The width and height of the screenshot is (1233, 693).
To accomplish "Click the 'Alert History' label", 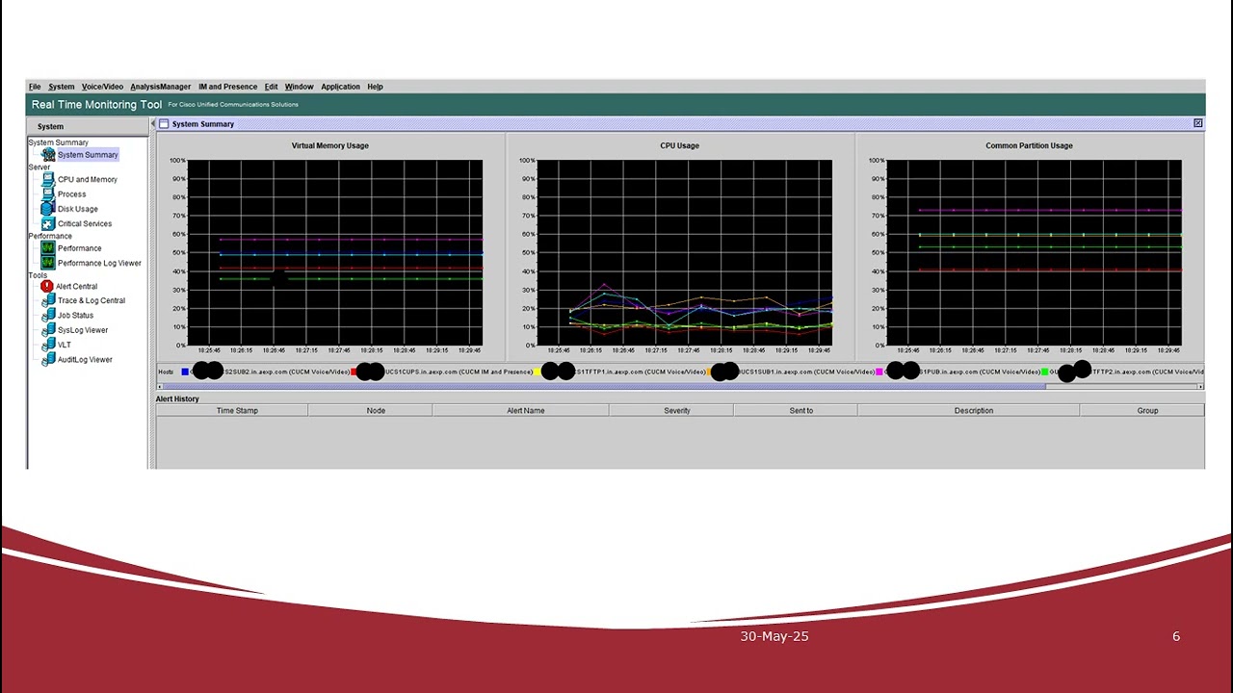I will [x=177, y=398].
